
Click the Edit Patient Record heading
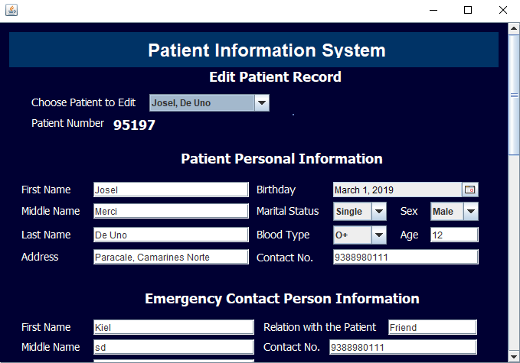(275, 77)
